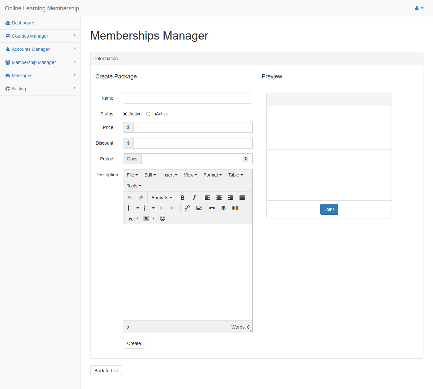Center align text in the editor
The width and height of the screenshot is (433, 389).
[x=219, y=198]
